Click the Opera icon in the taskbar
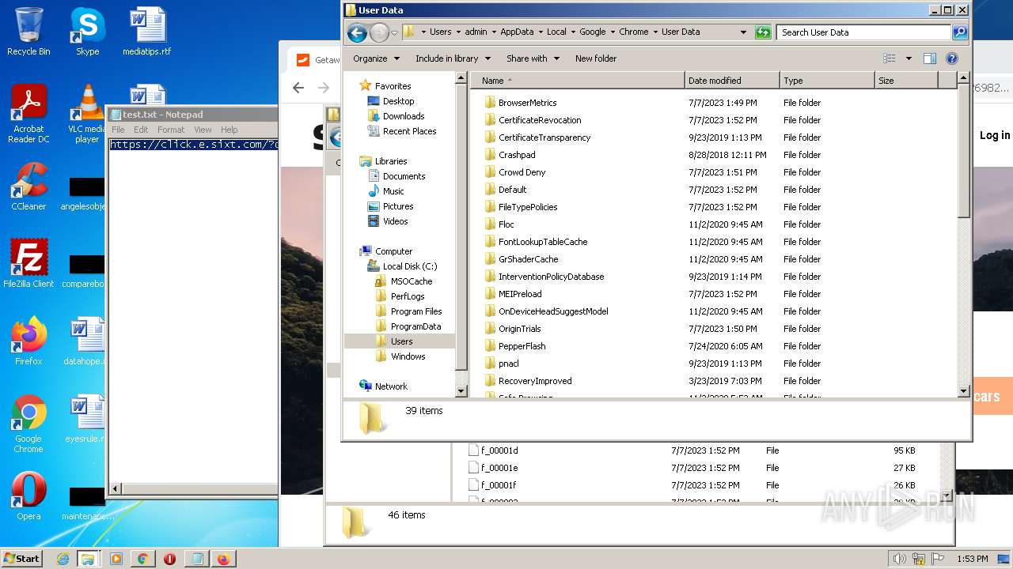1013x569 pixels. click(x=169, y=559)
